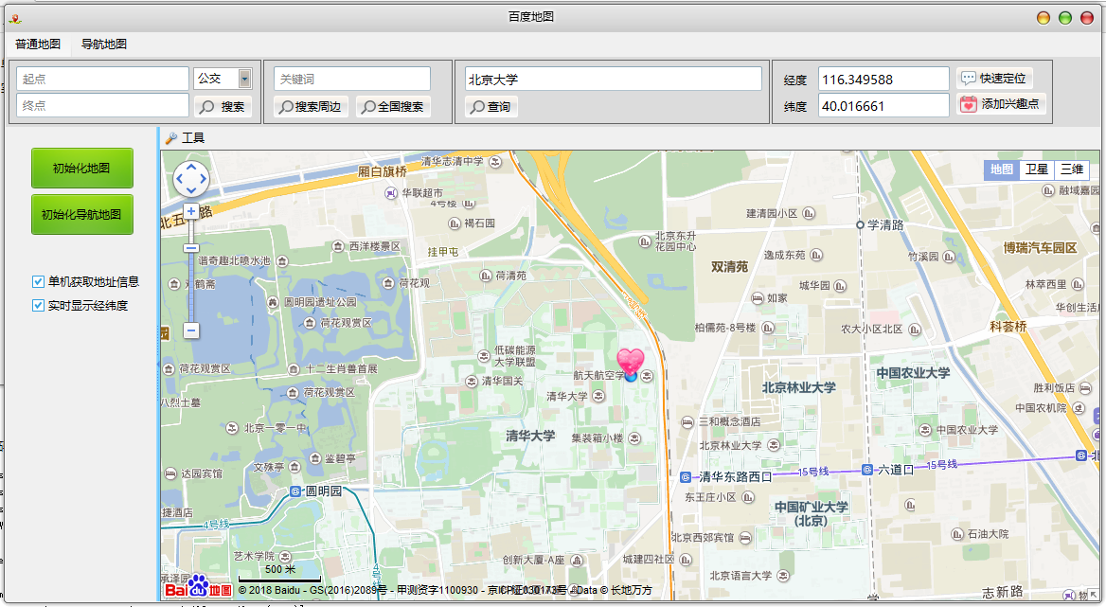Click the pink heart location marker
Screen dimensions: 1106x607
pyautogui.click(x=631, y=361)
